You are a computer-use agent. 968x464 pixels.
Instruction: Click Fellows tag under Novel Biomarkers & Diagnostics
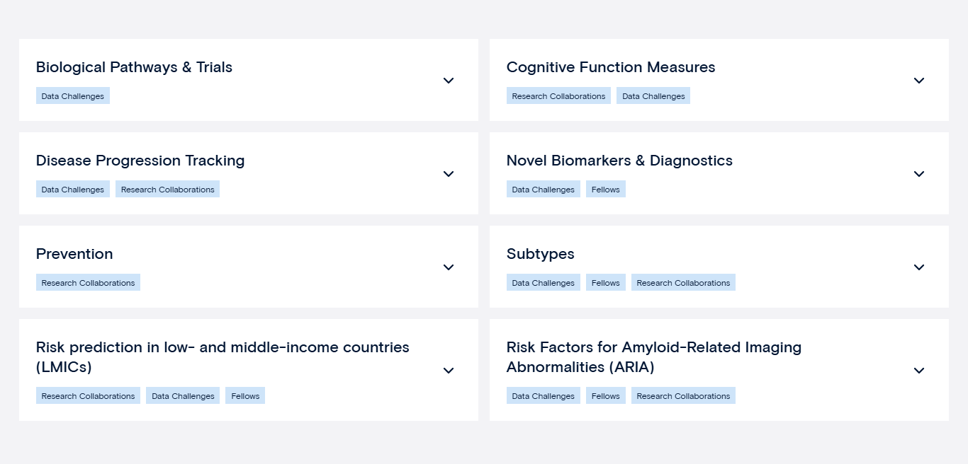coord(606,190)
